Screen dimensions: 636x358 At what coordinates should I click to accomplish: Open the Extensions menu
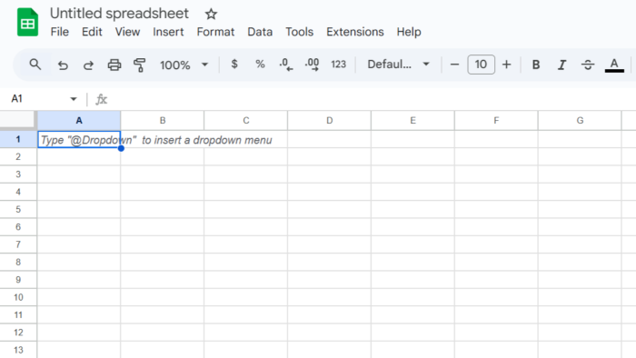pos(355,32)
